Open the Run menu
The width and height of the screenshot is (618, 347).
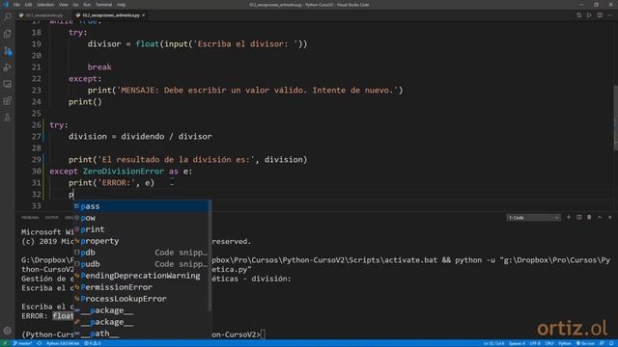pyautogui.click(x=87, y=5)
